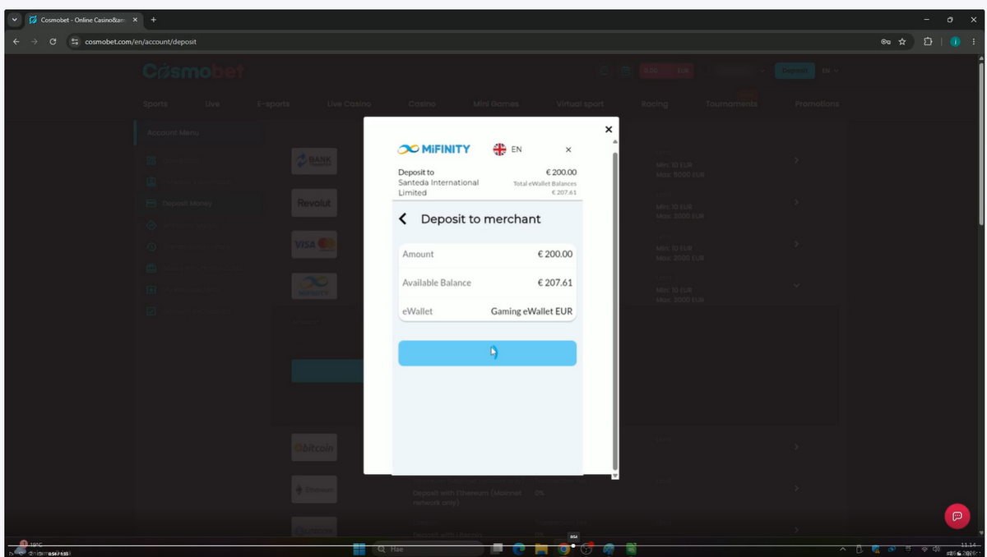
Task: Open Tournaments
Action: [x=731, y=104]
